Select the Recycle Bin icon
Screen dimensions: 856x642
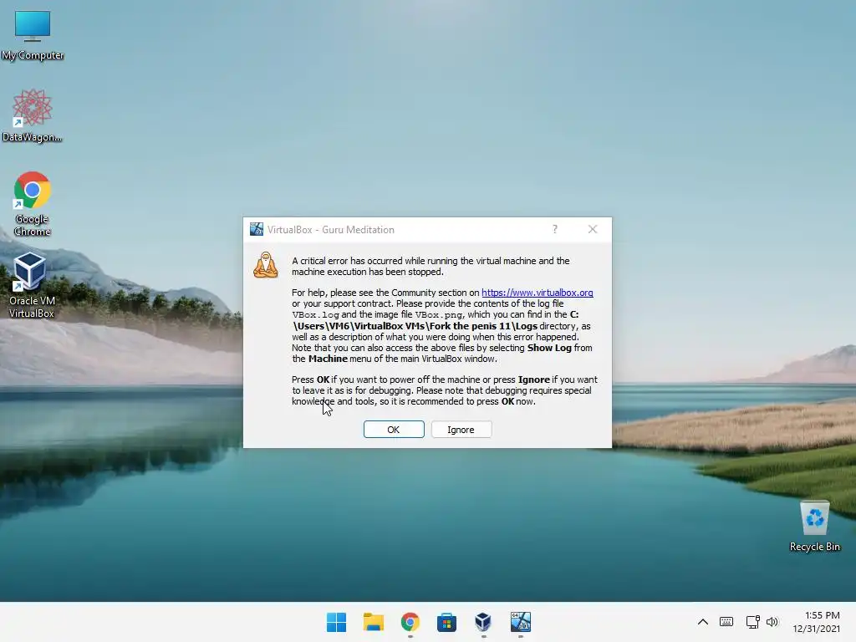tap(814, 526)
